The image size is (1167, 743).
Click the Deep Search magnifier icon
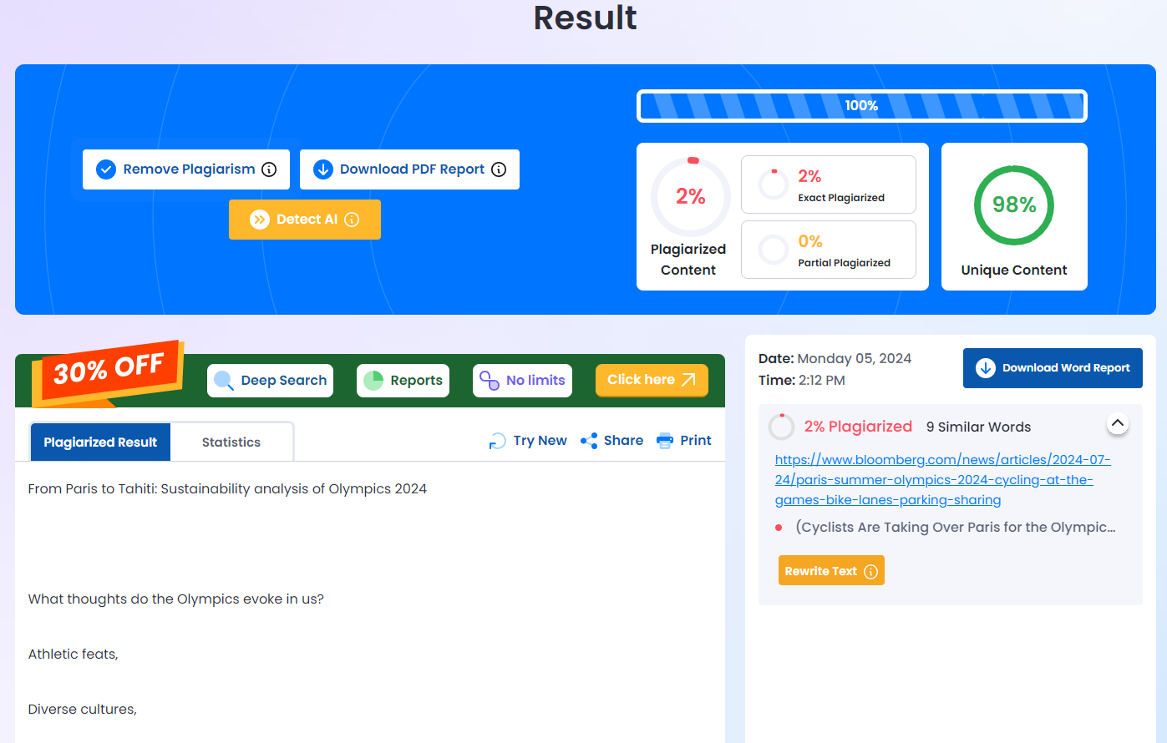pos(224,381)
